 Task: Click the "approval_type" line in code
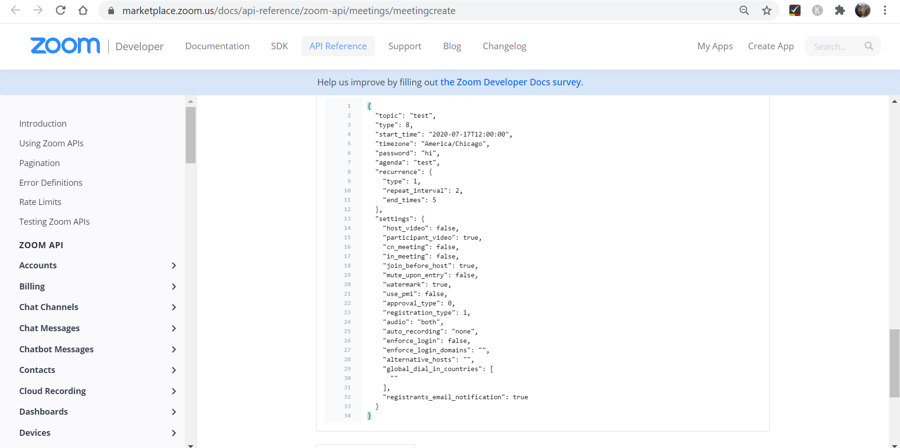coord(419,303)
